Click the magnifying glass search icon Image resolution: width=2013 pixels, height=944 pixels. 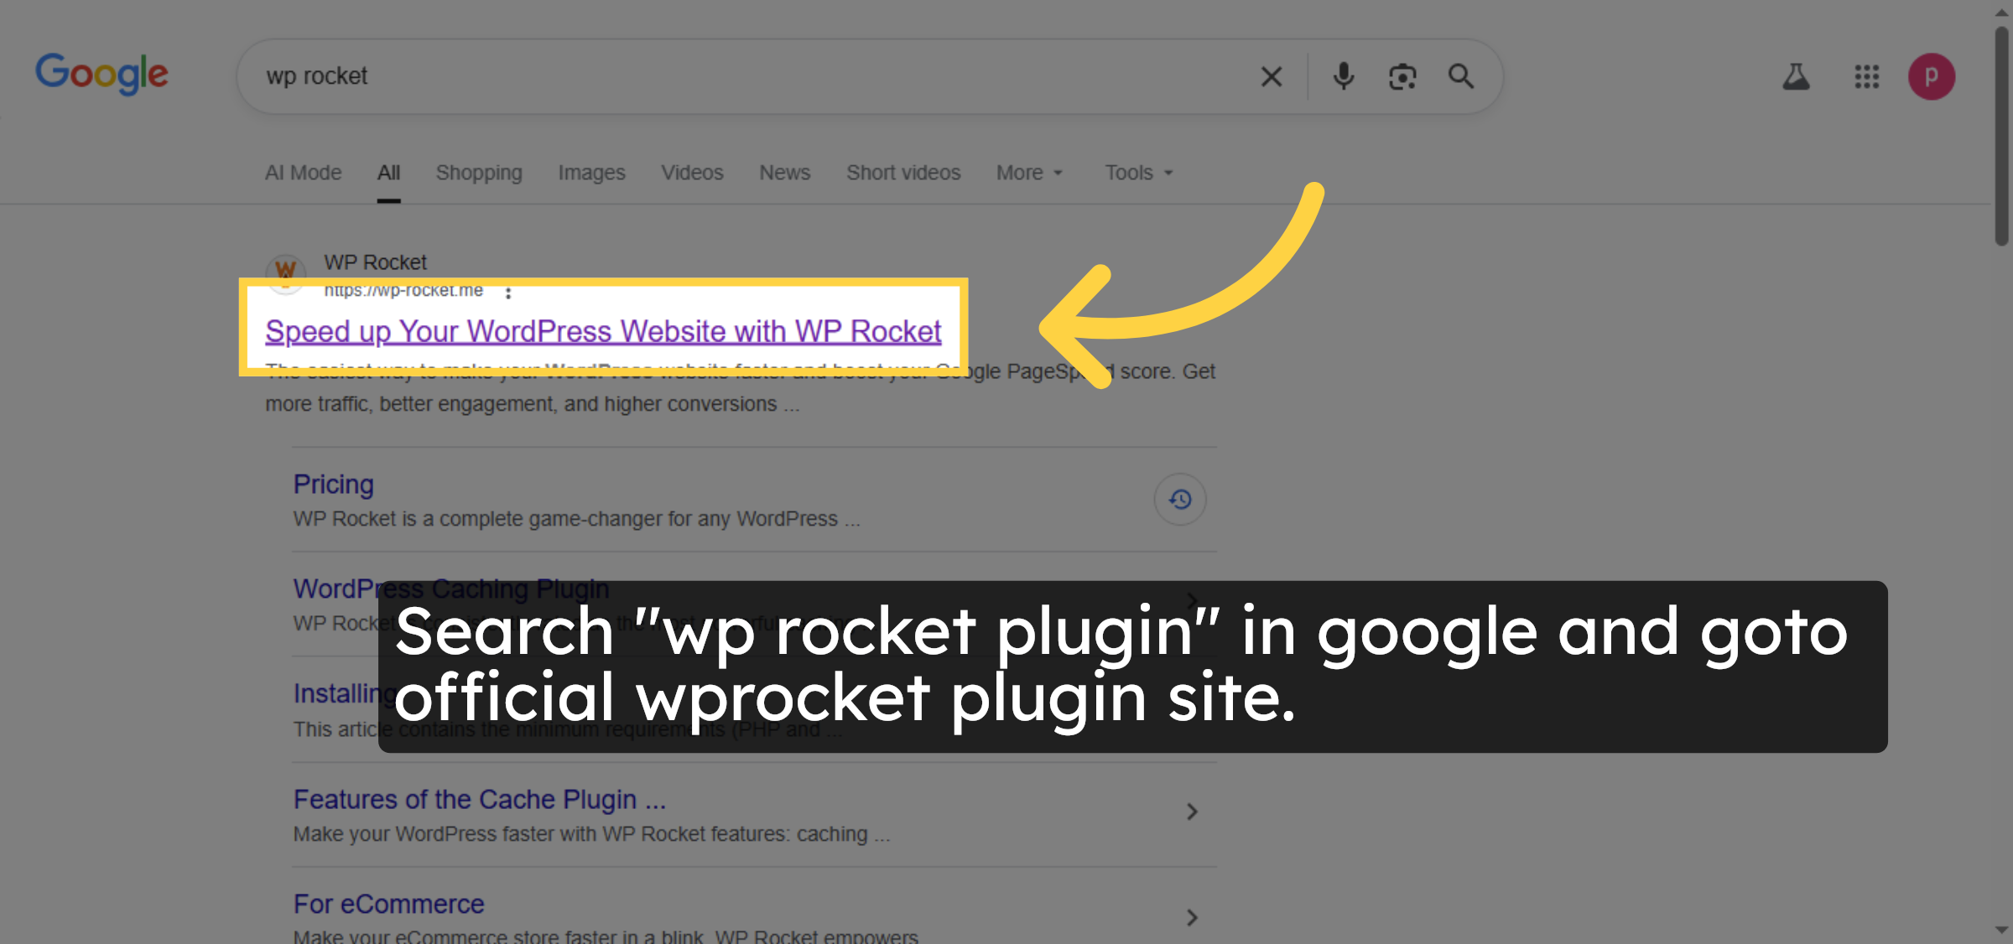pyautogui.click(x=1461, y=76)
